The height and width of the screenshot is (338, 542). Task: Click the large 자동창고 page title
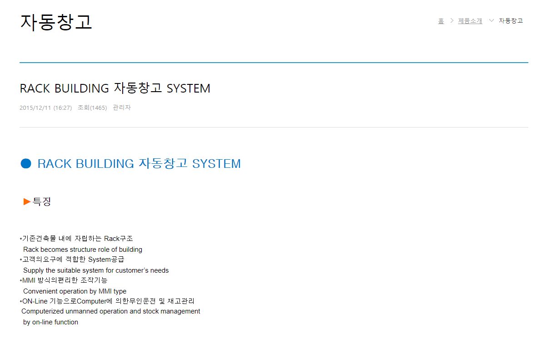[x=56, y=22]
